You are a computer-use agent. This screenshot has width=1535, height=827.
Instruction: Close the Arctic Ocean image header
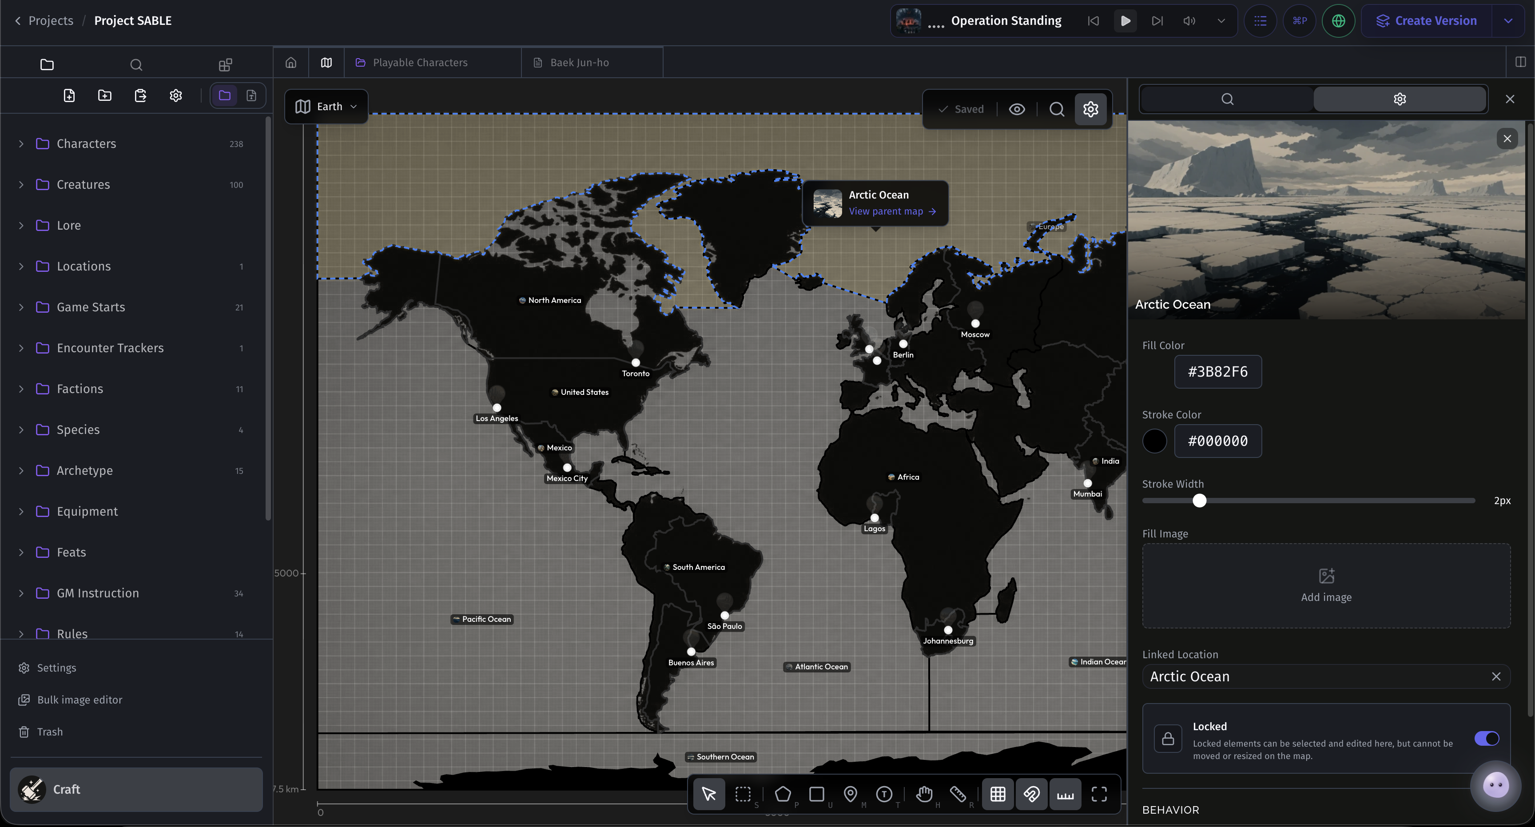pos(1507,139)
